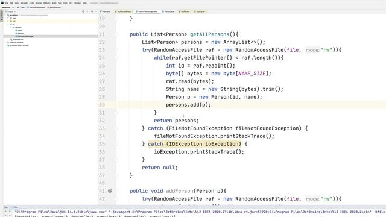The image size is (386, 217).
Task: Click the @ gutter icon on line 41
Action: point(110,190)
